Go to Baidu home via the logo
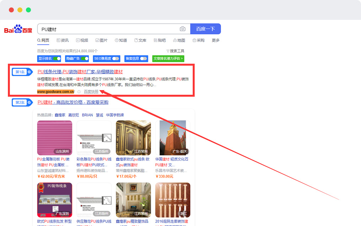Image resolution: width=361 pixels, height=226 pixels. pos(18,29)
